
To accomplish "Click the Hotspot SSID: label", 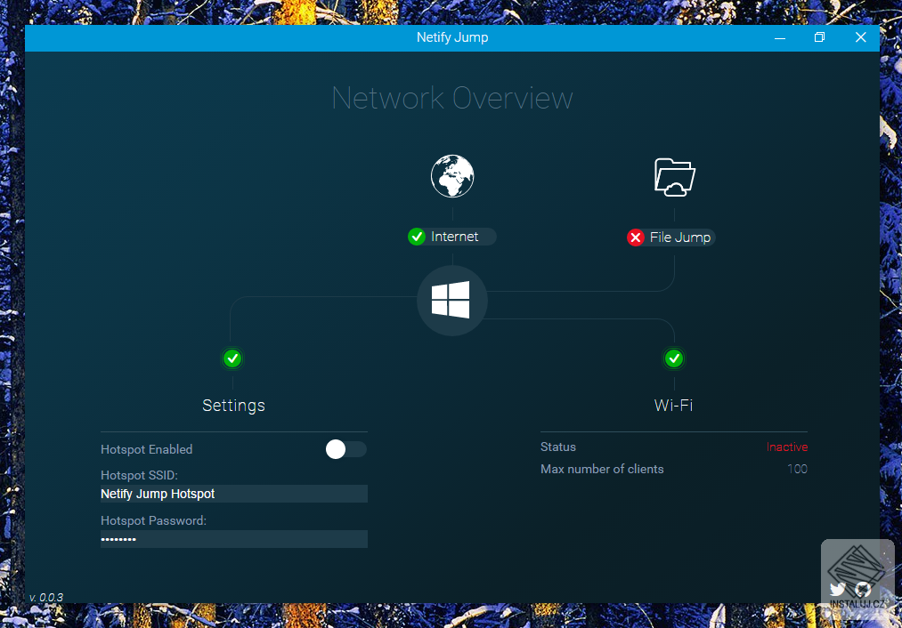I will click(x=139, y=475).
